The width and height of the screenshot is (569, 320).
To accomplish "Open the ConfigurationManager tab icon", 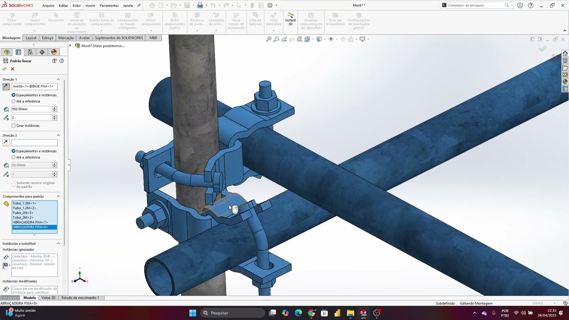I will tap(30, 52).
